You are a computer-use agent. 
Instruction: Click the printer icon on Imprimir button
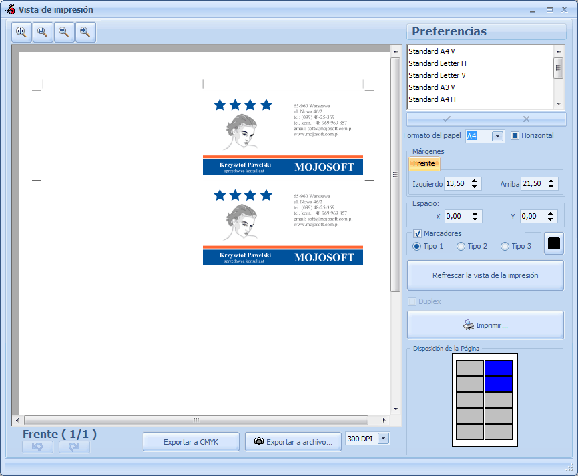468,325
